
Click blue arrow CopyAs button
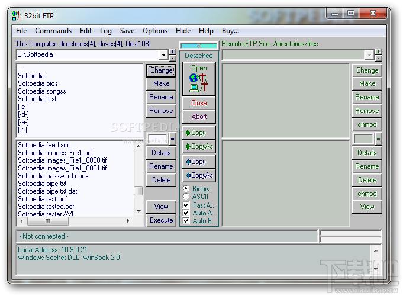199,175
